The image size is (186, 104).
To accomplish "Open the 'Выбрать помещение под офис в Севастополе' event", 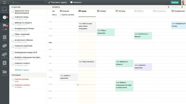I will point(124,86).
